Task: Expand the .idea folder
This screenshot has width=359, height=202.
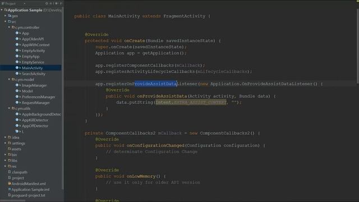Action: click(5, 137)
